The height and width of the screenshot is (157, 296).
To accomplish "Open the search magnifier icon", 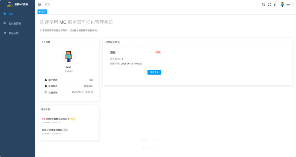I will click(264, 5).
